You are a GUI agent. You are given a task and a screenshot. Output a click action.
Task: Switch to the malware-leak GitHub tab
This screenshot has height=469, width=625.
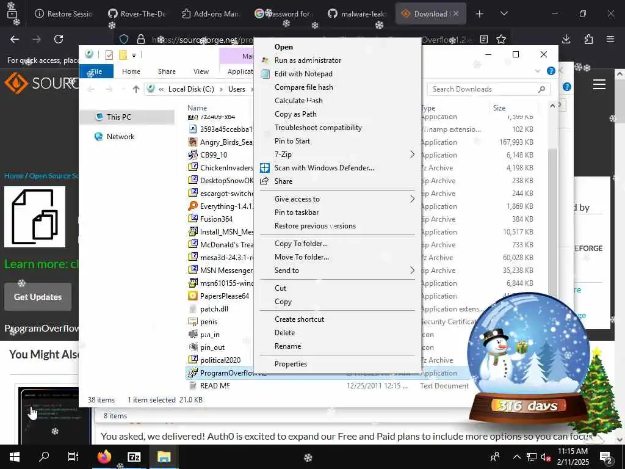point(356,14)
